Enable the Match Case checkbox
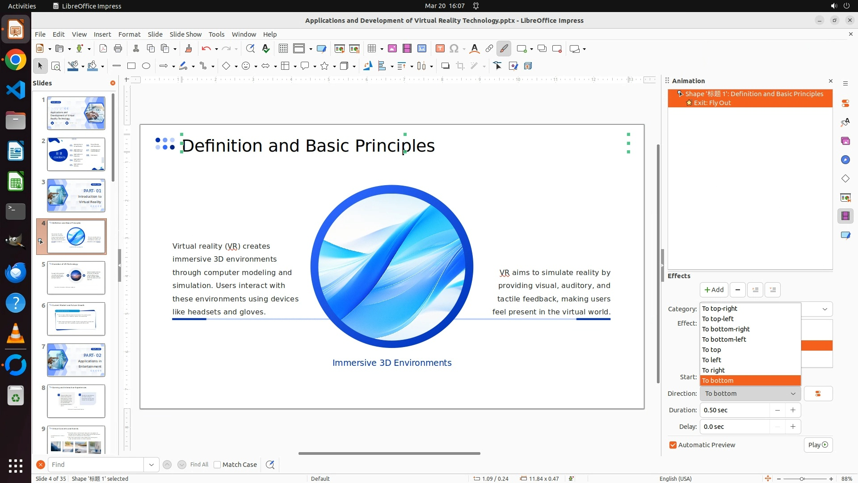This screenshot has height=483, width=858. (x=217, y=465)
